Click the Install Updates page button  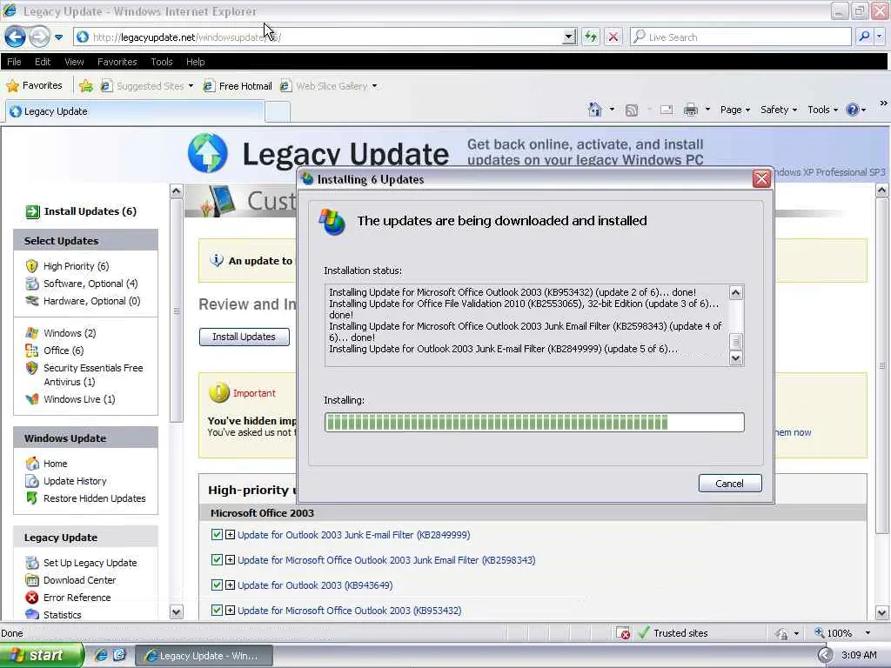[244, 337]
